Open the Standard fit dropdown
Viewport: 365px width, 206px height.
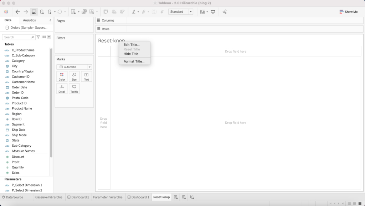(x=181, y=12)
